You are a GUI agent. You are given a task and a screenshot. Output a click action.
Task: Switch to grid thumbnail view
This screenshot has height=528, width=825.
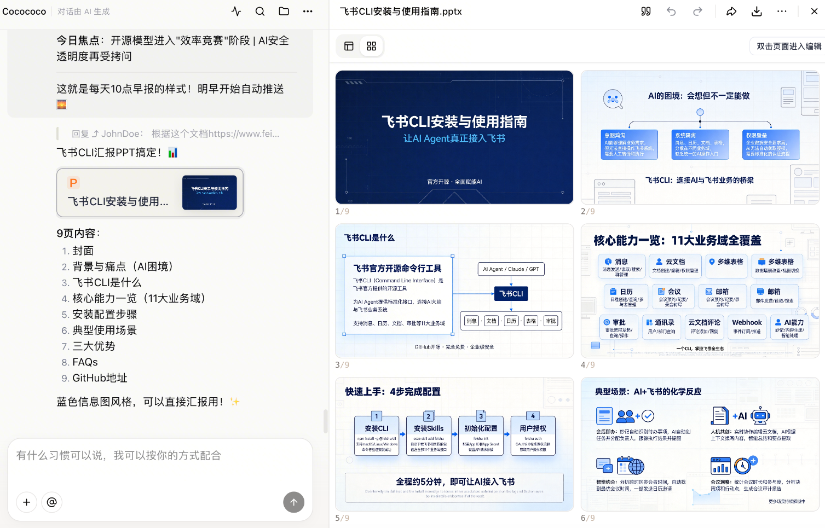click(x=371, y=46)
